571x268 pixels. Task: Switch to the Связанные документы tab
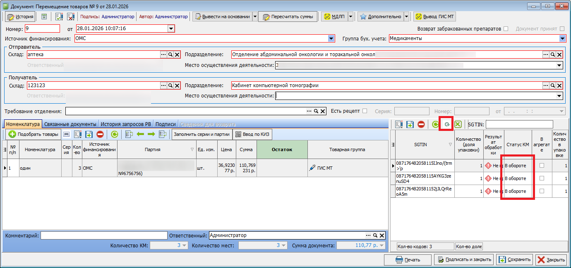70,124
